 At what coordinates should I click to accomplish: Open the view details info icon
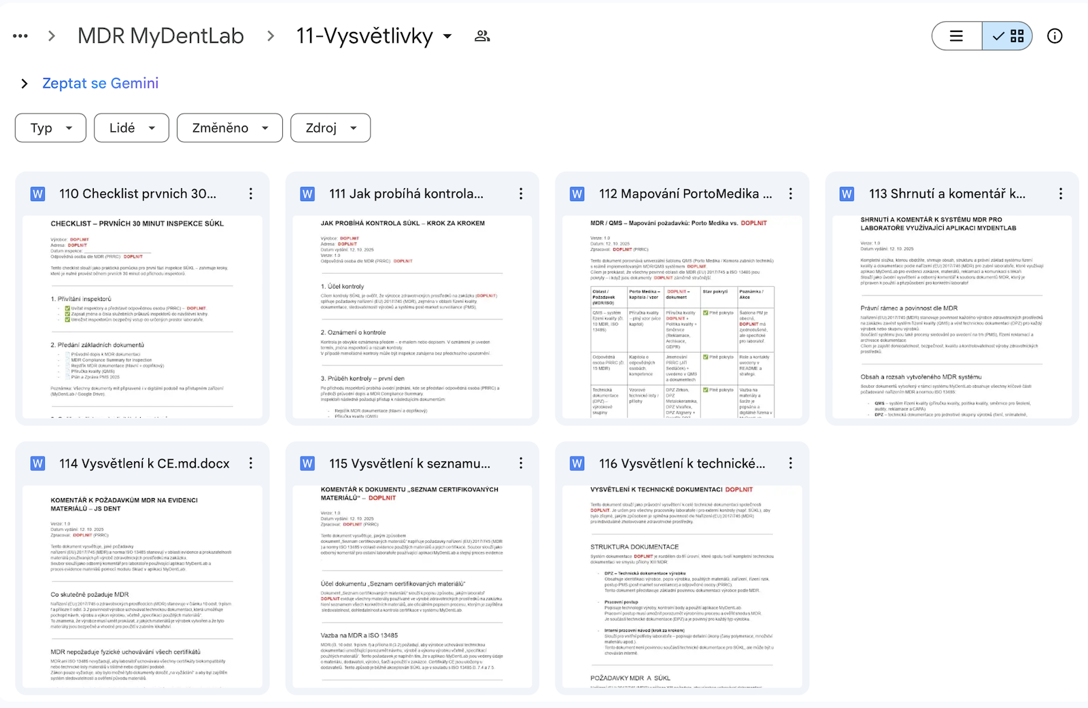click(1054, 36)
